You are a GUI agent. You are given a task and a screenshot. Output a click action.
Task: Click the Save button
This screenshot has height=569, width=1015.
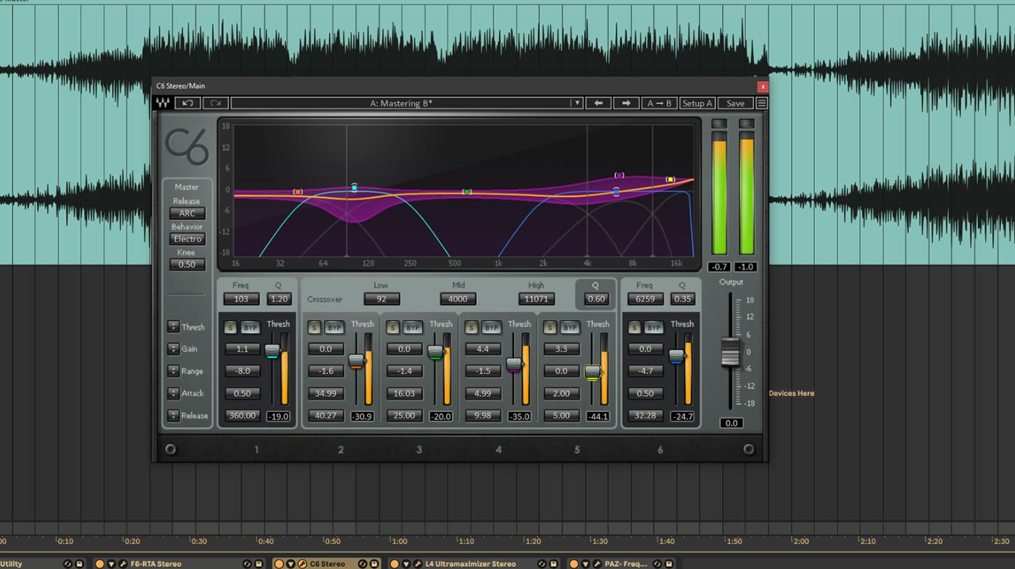tap(735, 104)
